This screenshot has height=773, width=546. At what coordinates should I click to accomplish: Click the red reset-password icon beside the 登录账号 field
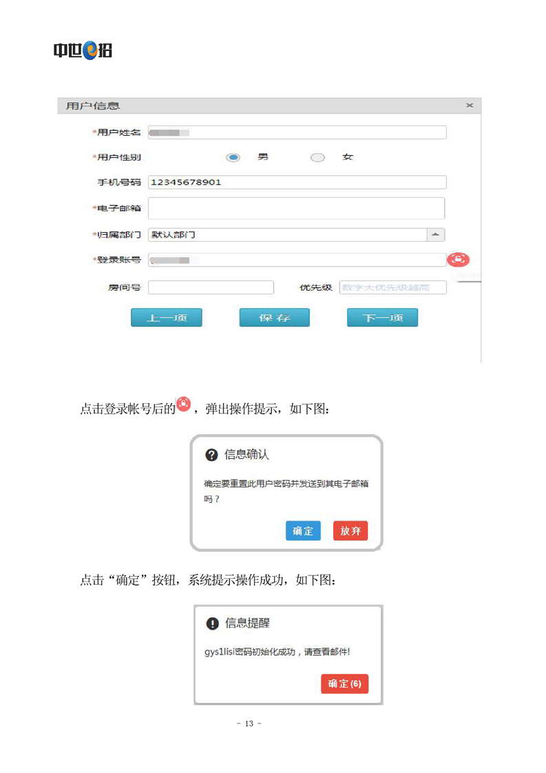459,260
